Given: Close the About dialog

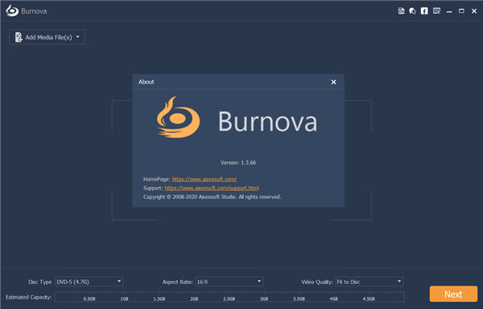Looking at the screenshot, I should pos(333,82).
